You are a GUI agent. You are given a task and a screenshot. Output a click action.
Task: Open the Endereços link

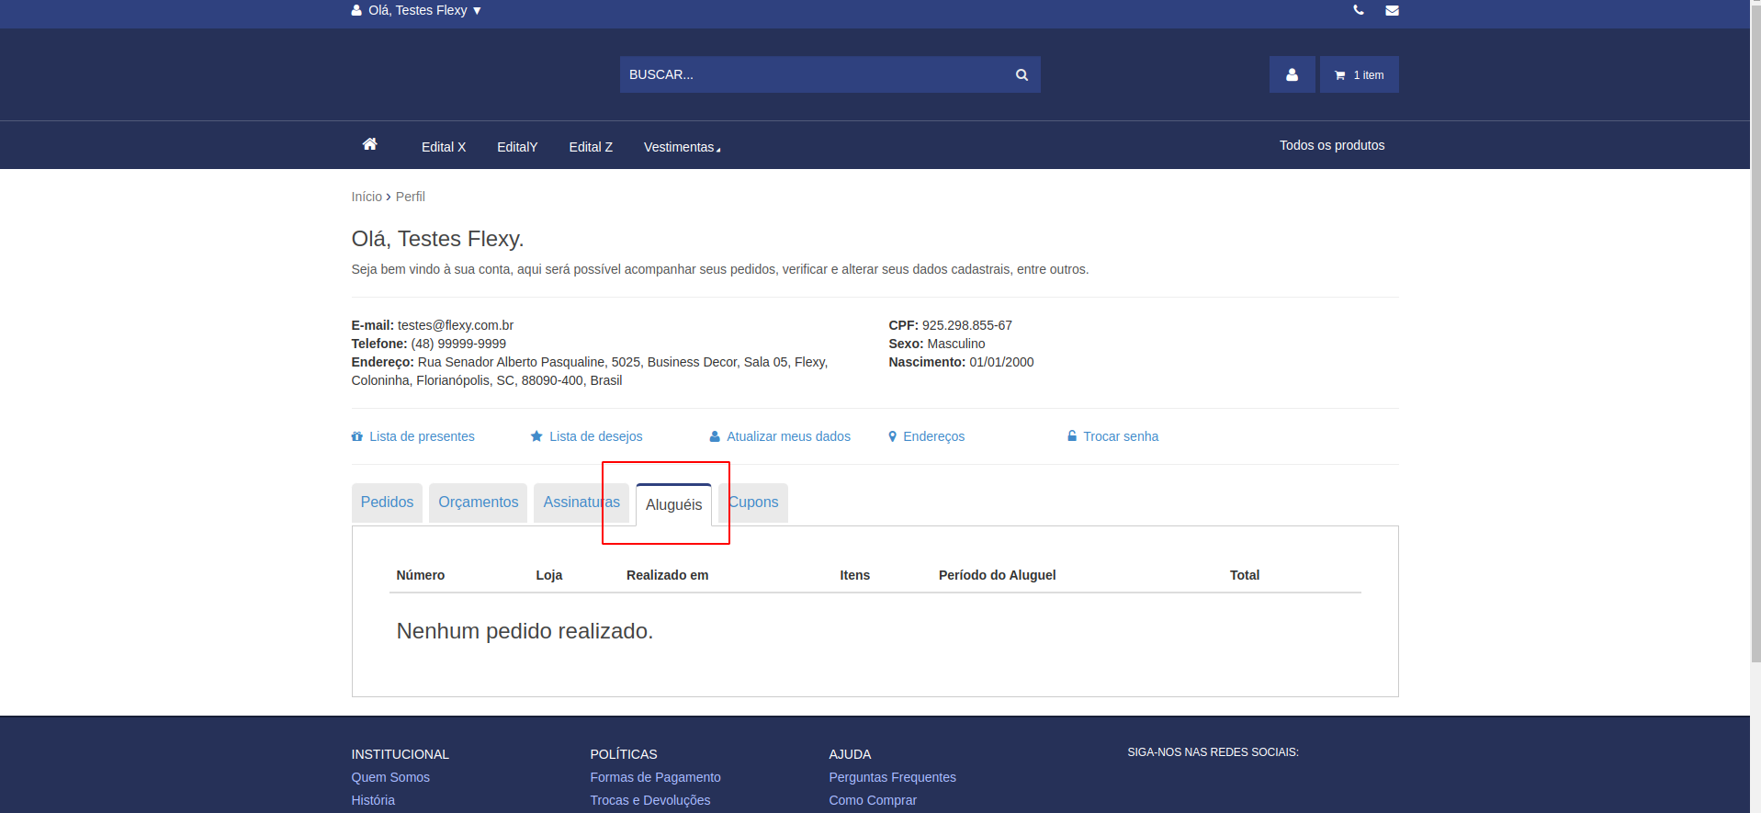(927, 436)
